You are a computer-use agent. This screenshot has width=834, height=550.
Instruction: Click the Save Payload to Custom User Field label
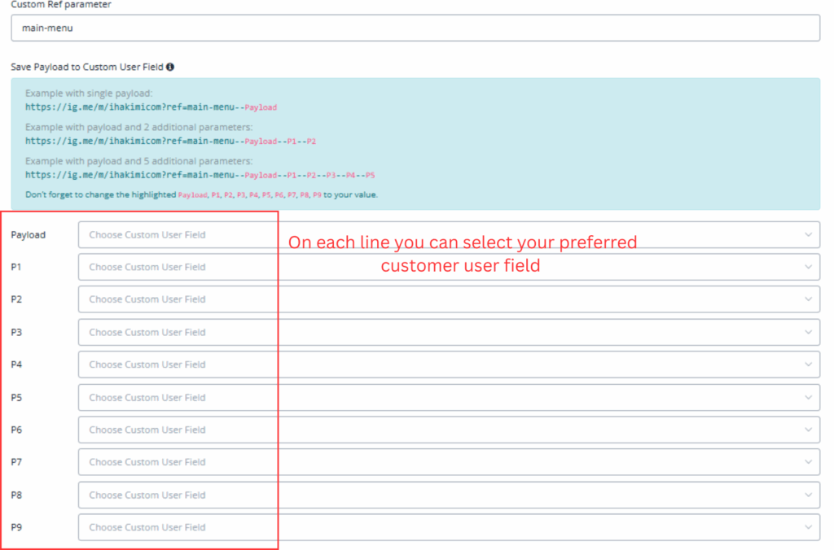pyautogui.click(x=87, y=67)
